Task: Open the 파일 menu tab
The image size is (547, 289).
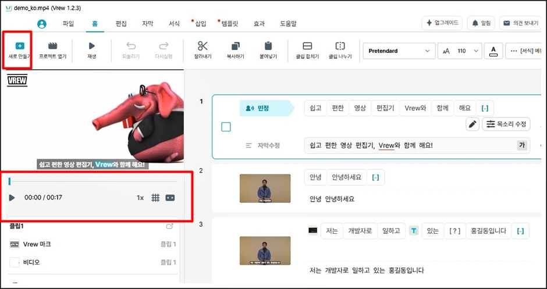Action: coord(69,24)
